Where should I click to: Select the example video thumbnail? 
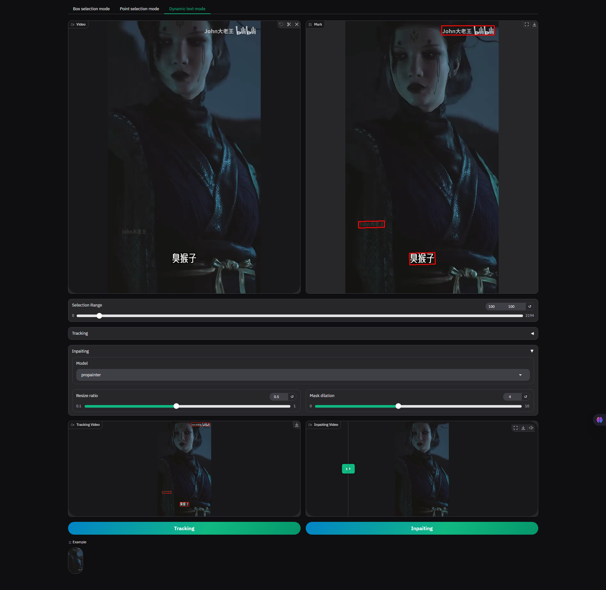point(76,561)
